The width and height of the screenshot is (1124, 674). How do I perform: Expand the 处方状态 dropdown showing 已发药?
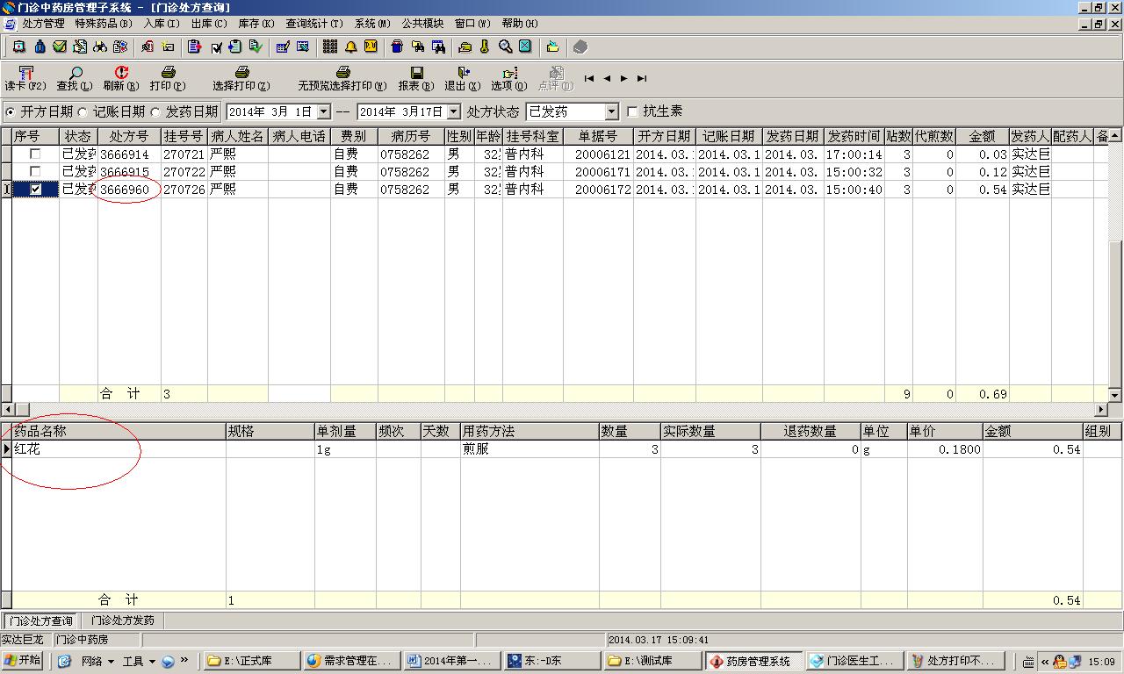pos(612,112)
